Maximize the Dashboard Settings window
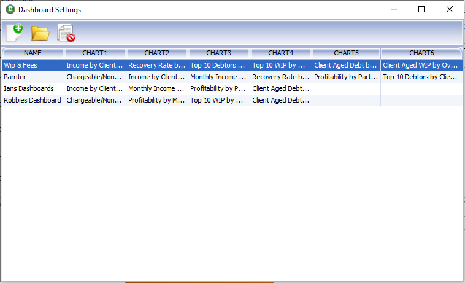 tap(421, 9)
